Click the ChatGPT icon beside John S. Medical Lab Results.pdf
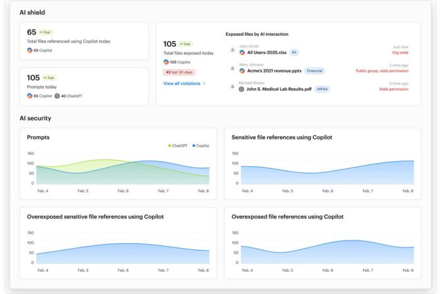441x294 pixels. click(242, 89)
